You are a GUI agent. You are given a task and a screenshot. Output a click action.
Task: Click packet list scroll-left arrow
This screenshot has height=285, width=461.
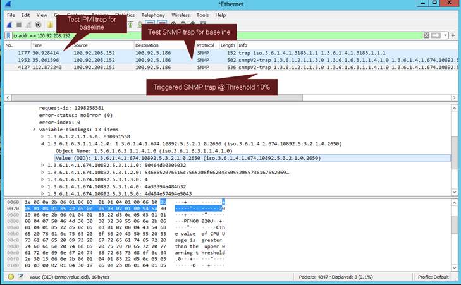tap(8, 97)
